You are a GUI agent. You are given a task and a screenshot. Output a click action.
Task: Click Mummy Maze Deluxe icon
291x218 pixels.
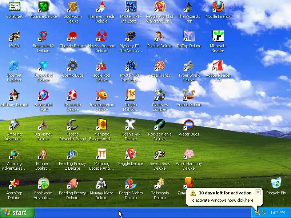101,183
